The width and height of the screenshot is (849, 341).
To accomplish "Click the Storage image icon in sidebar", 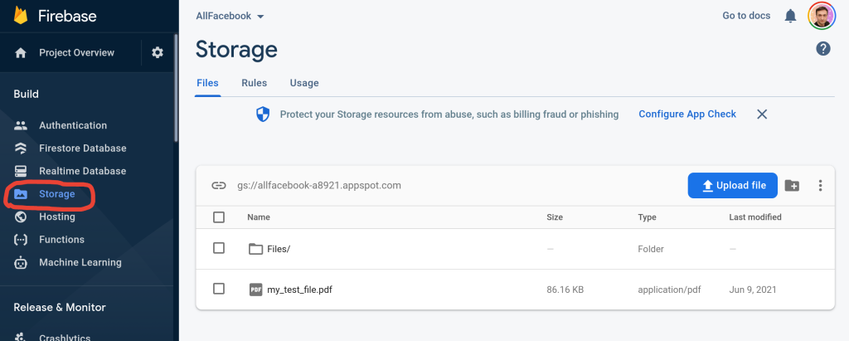I will [x=21, y=194].
